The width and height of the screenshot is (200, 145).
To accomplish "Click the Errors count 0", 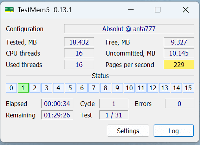I will [179, 104].
